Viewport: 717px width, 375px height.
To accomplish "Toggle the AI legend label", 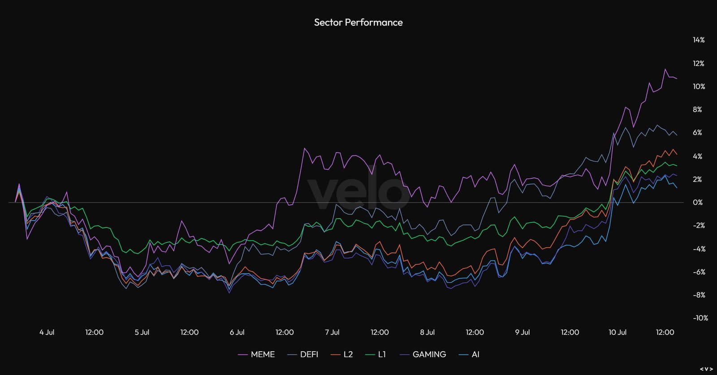I will click(475, 354).
